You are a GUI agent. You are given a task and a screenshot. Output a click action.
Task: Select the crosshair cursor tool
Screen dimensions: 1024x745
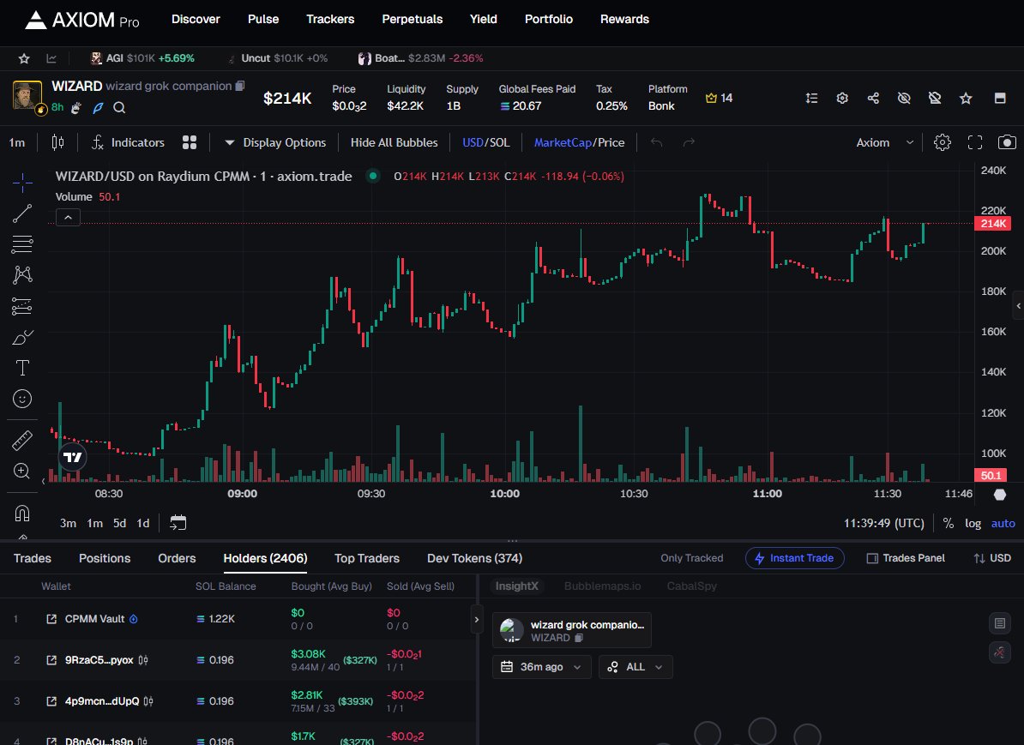[22, 183]
